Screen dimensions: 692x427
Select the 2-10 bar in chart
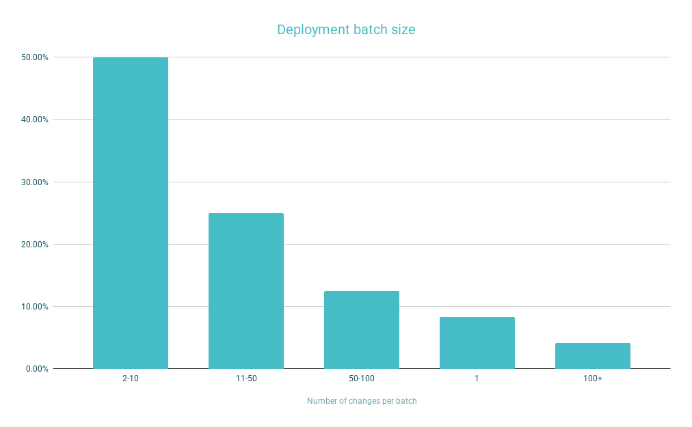[x=131, y=213]
